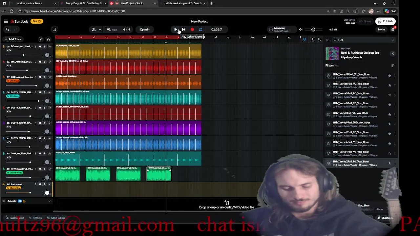
Task: Solo track 08 DUSTY_87BPM_GRI
Action: coord(44,92)
